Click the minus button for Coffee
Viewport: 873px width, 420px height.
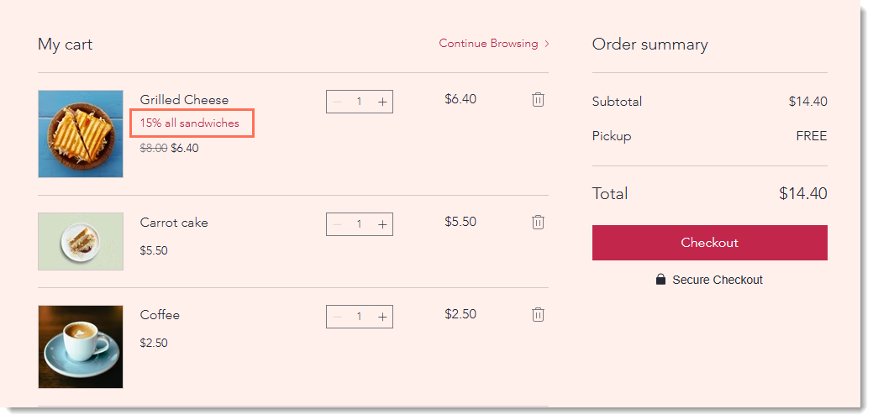tap(337, 317)
